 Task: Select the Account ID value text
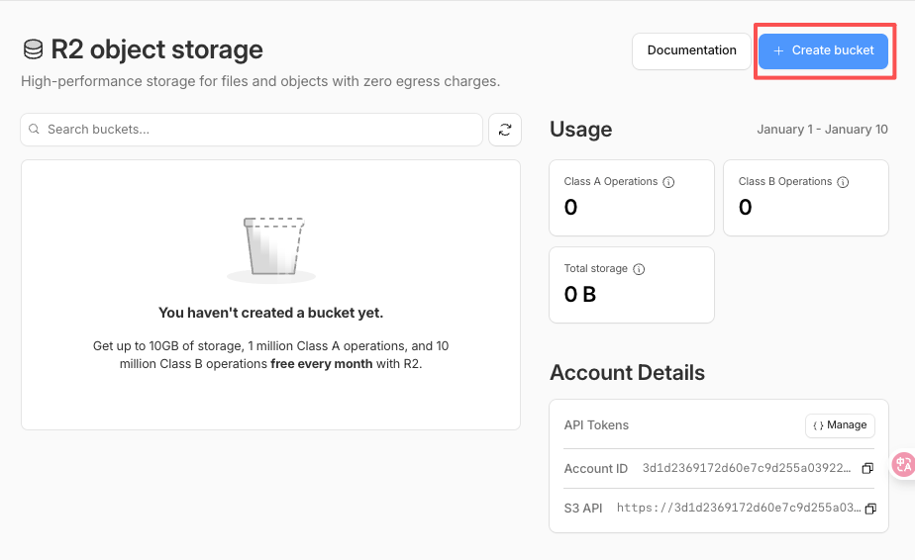pyautogui.click(x=747, y=468)
